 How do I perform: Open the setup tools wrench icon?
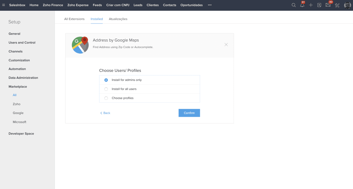point(337,5)
